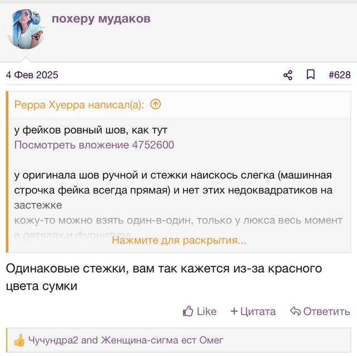This screenshot has height=356, width=357.
Task: Click the post date 4 Фев 2025
Action: pyautogui.click(x=32, y=75)
